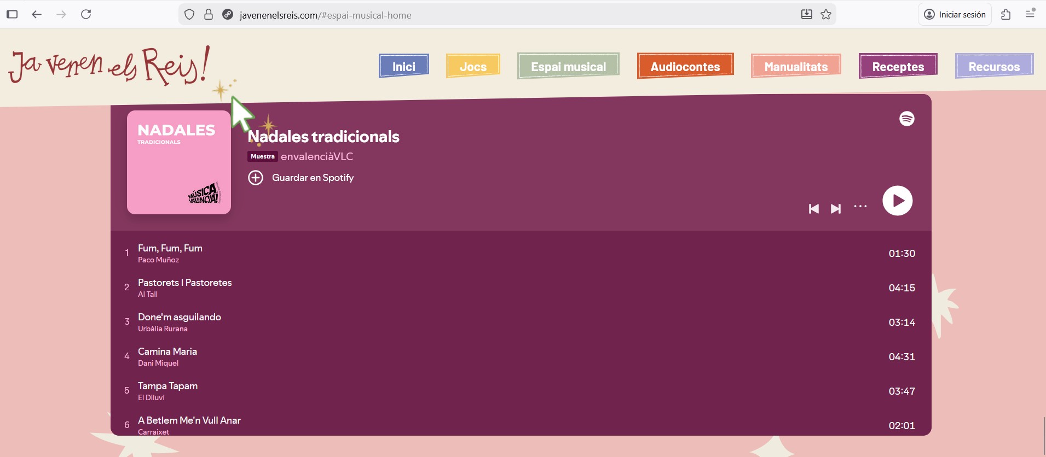This screenshot has height=457, width=1046.
Task: Play the Nadales tradicionals playlist
Action: [897, 201]
